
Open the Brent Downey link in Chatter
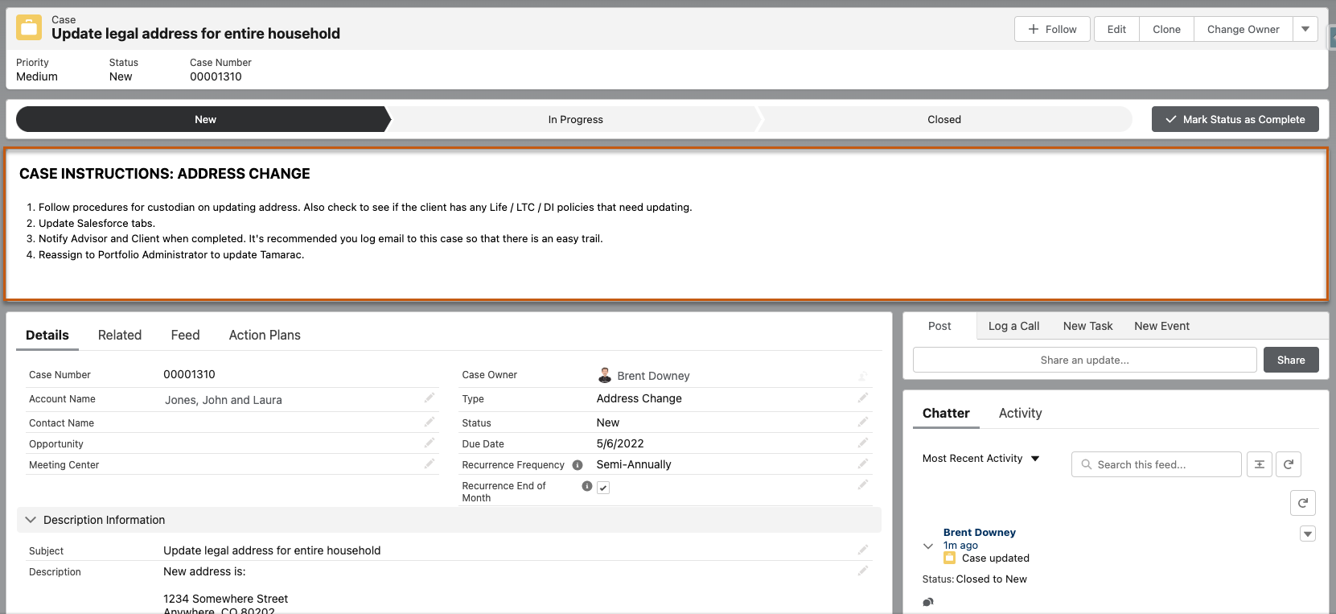(979, 532)
